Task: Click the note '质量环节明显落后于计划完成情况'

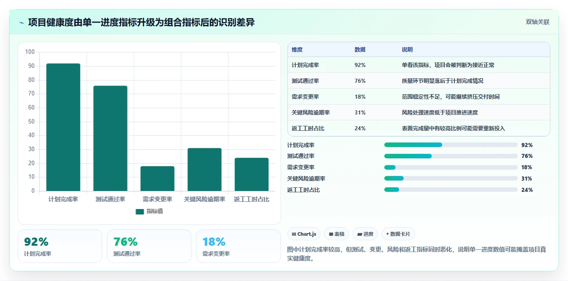Action: tap(443, 81)
